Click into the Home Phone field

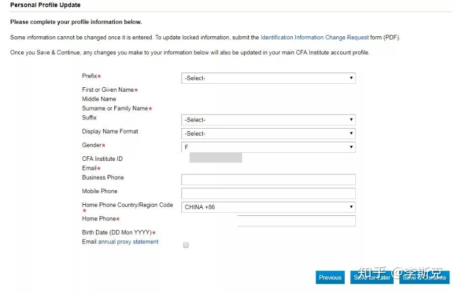pyautogui.click(x=296, y=221)
